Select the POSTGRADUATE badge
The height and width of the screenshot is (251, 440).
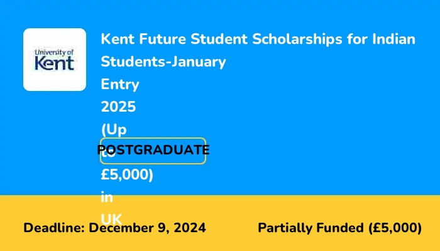153,151
